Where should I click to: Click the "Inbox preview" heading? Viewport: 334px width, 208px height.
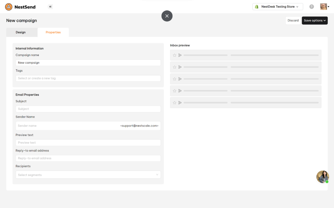pyautogui.click(x=180, y=45)
